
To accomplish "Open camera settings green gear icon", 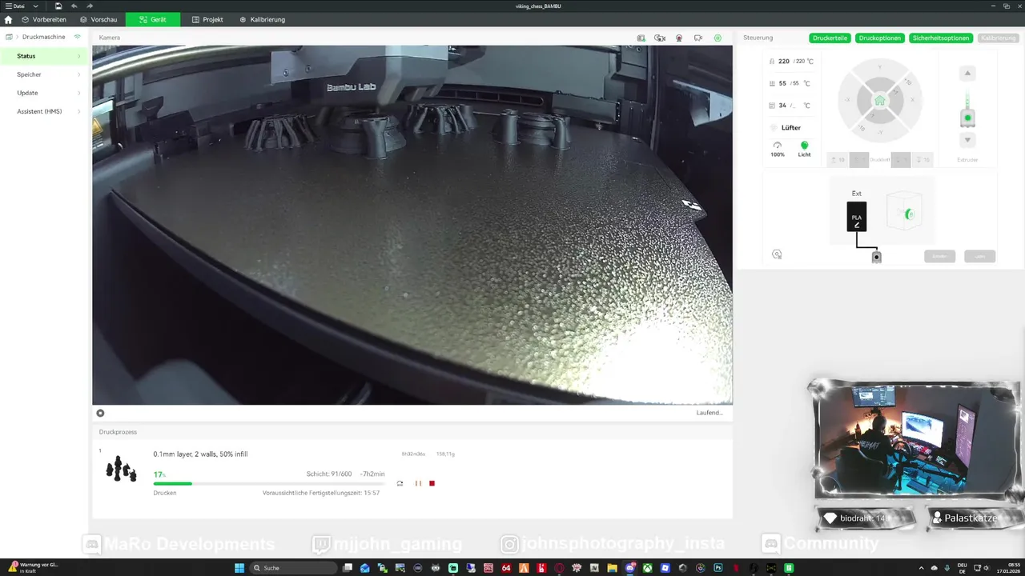I will (717, 38).
